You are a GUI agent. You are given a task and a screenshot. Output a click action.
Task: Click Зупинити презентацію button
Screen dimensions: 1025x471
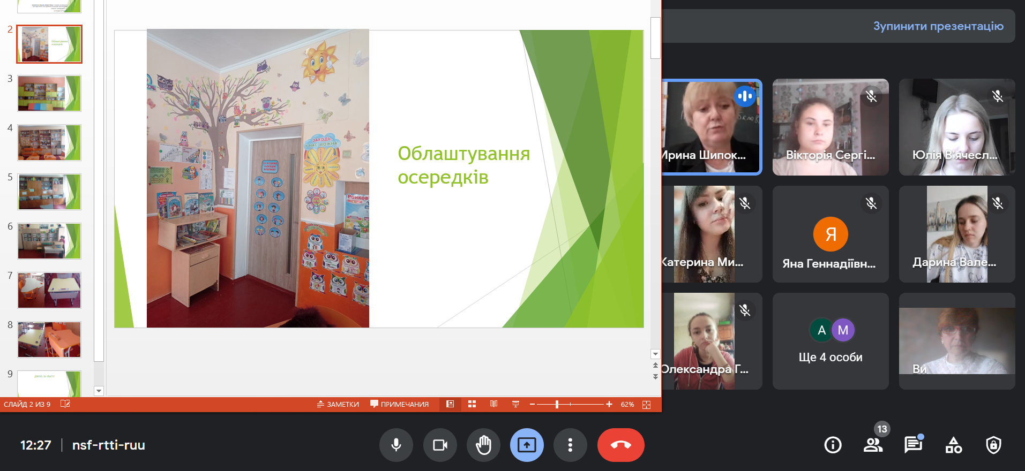point(938,26)
